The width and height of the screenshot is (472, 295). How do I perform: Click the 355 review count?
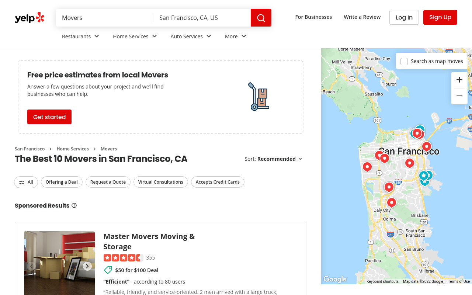click(150, 258)
